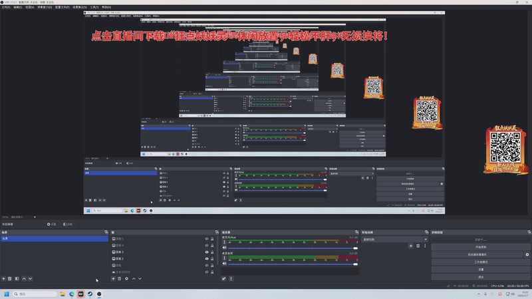Open 设置 settings button in Controls
Screen dimensions: 532x299
tap(481, 270)
